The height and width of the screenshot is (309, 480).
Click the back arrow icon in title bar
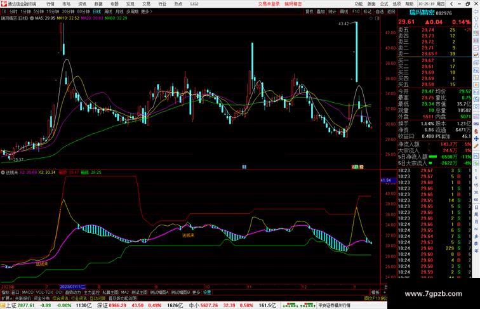pyautogui.click(x=451, y=4)
